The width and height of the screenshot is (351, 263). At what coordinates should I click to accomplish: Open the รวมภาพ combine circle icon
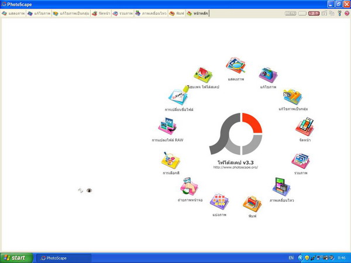(x=301, y=161)
